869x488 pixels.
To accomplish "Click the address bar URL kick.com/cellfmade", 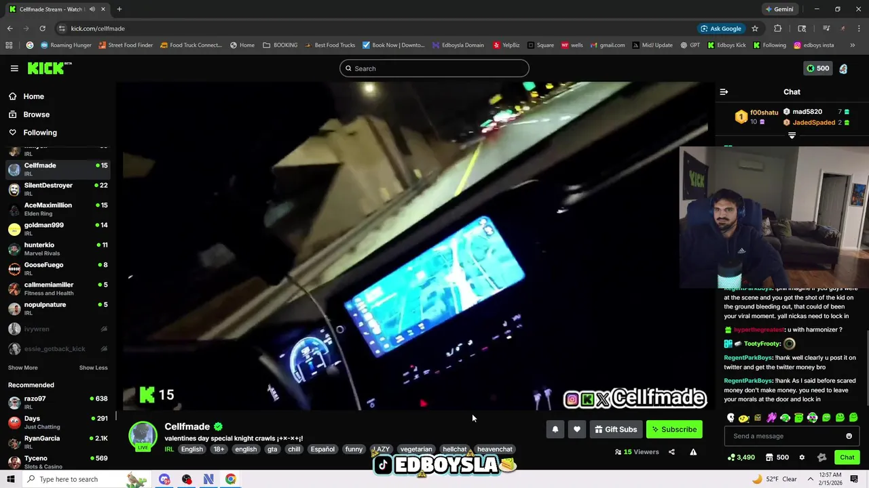I will point(98,28).
